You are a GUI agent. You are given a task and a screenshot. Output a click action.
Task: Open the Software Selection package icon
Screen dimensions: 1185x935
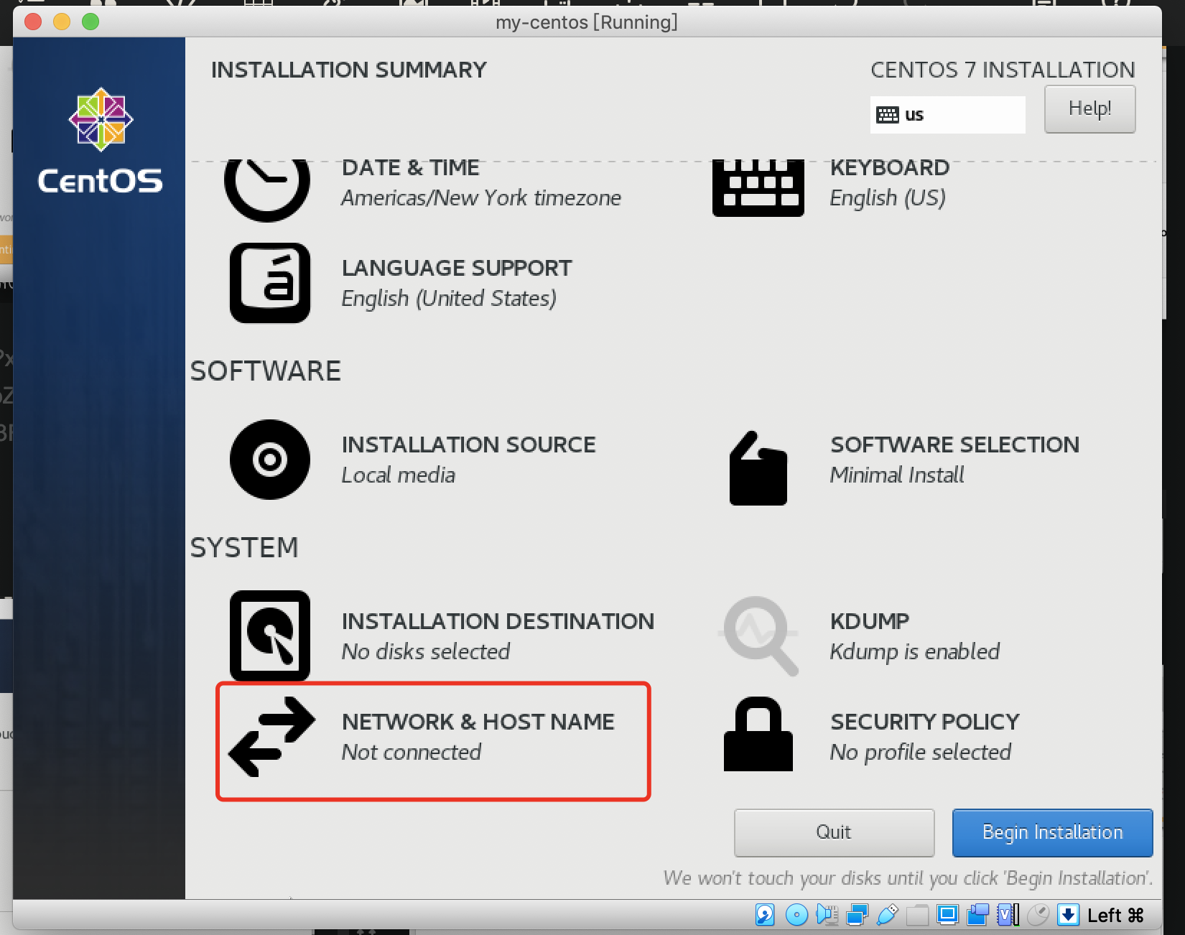pyautogui.click(x=758, y=468)
